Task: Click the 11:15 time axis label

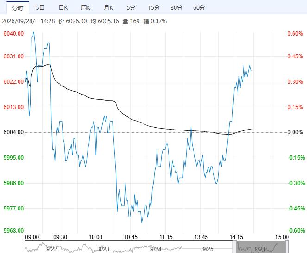Action: tap(166, 237)
